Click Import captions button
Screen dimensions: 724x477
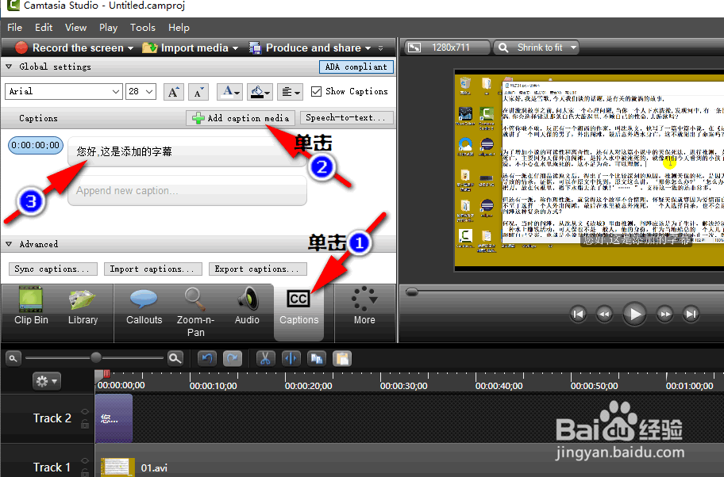point(153,269)
